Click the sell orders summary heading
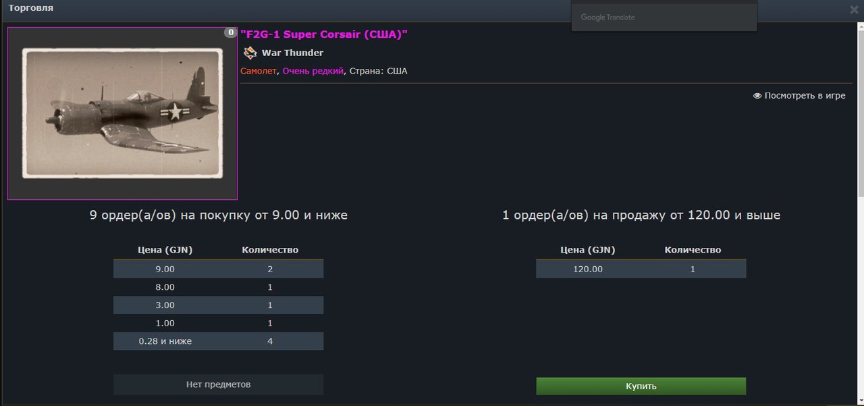The width and height of the screenshot is (864, 406). pos(641,215)
